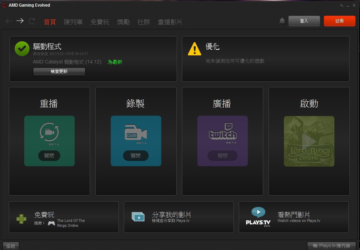Click the refresh icon
This screenshot has width=360, height=250.
32,21
